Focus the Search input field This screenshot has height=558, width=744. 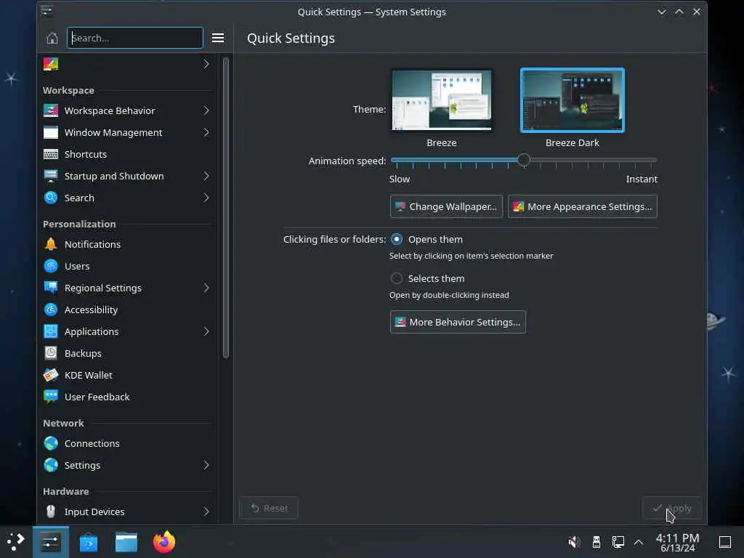[x=135, y=38]
